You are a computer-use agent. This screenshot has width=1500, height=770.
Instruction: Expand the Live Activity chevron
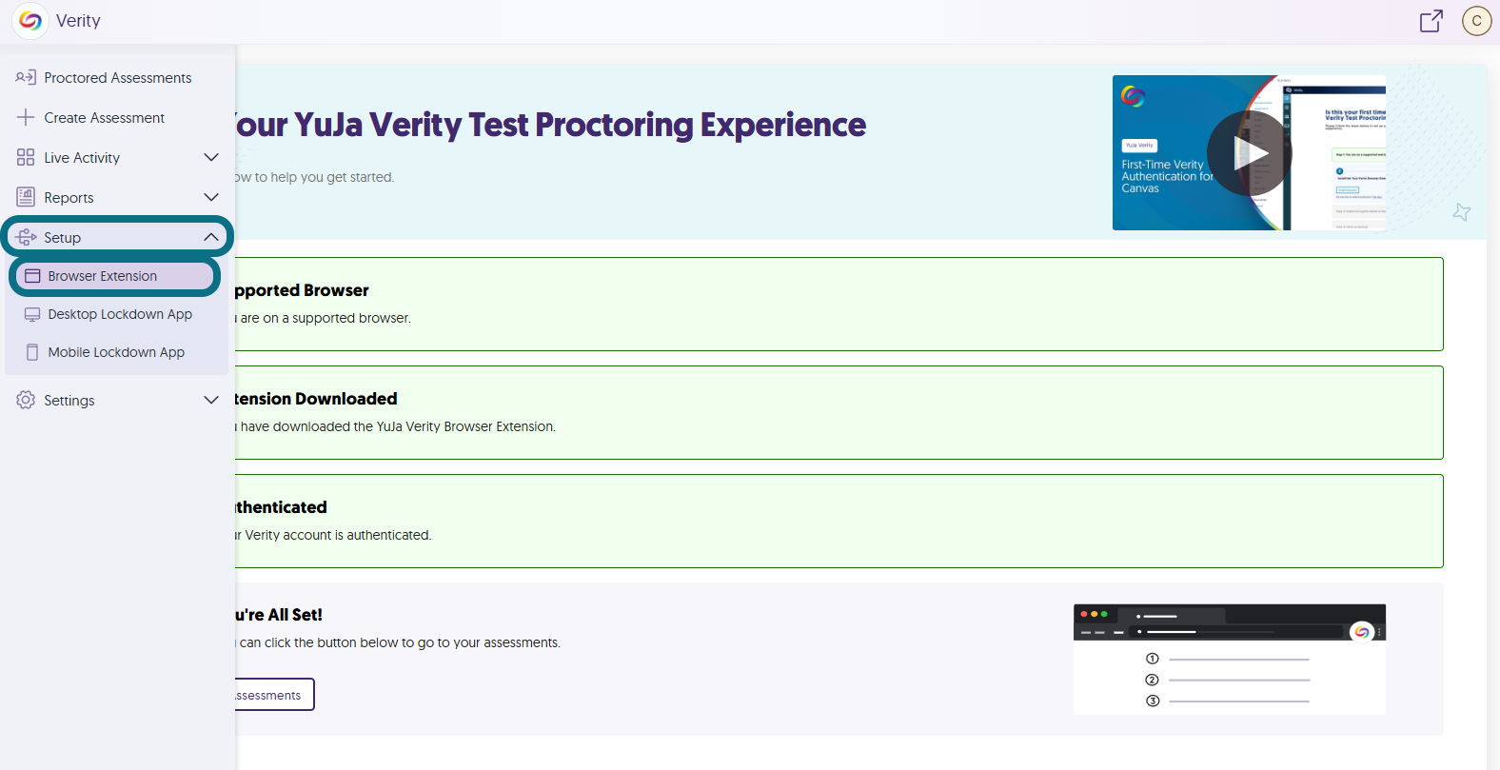(211, 158)
